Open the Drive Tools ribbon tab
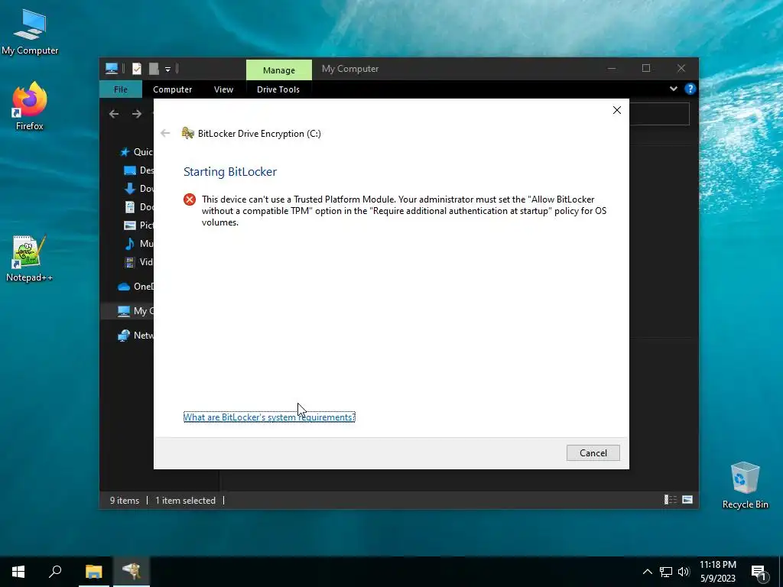The image size is (783, 587). [x=278, y=89]
